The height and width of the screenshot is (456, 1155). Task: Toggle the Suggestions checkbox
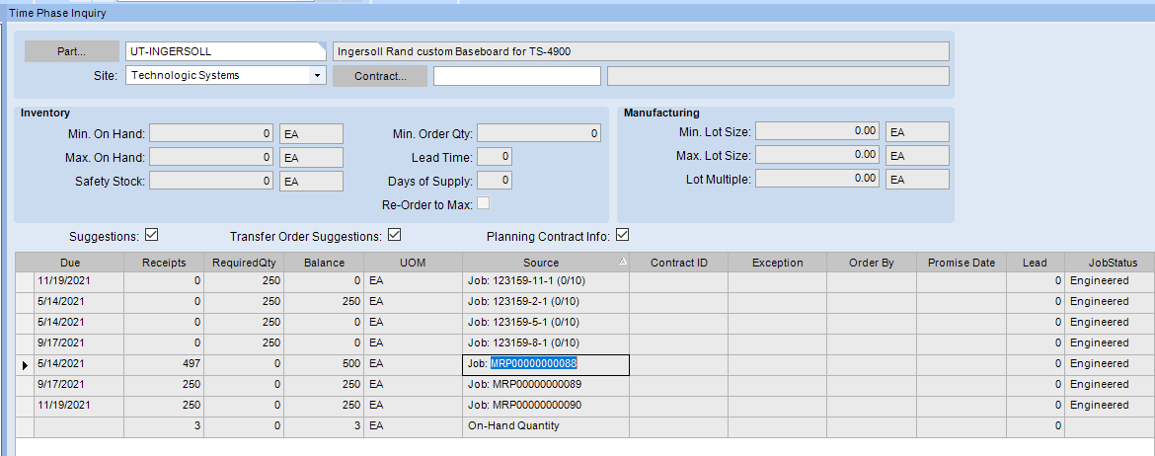(151, 235)
